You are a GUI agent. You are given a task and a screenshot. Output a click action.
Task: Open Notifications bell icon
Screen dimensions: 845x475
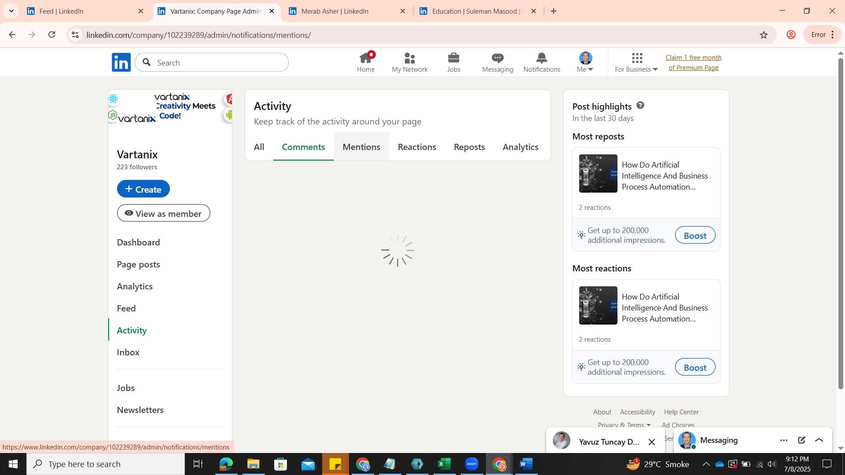coord(542,62)
